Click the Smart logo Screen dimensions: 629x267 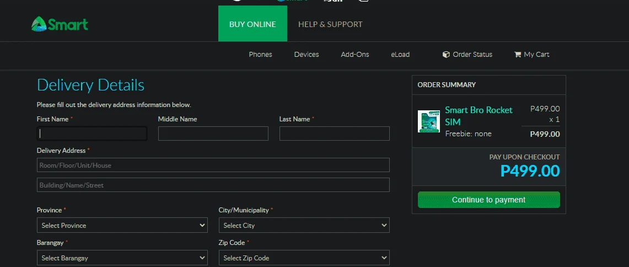click(x=60, y=24)
